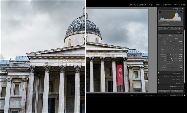Click the unflagged filter icon
The image size is (187, 113).
140,95
